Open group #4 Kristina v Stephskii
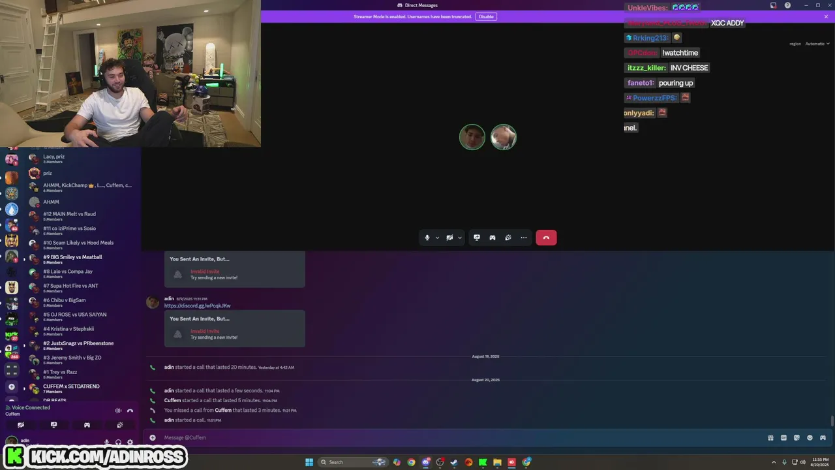Image resolution: width=835 pixels, height=470 pixels. pos(82,331)
